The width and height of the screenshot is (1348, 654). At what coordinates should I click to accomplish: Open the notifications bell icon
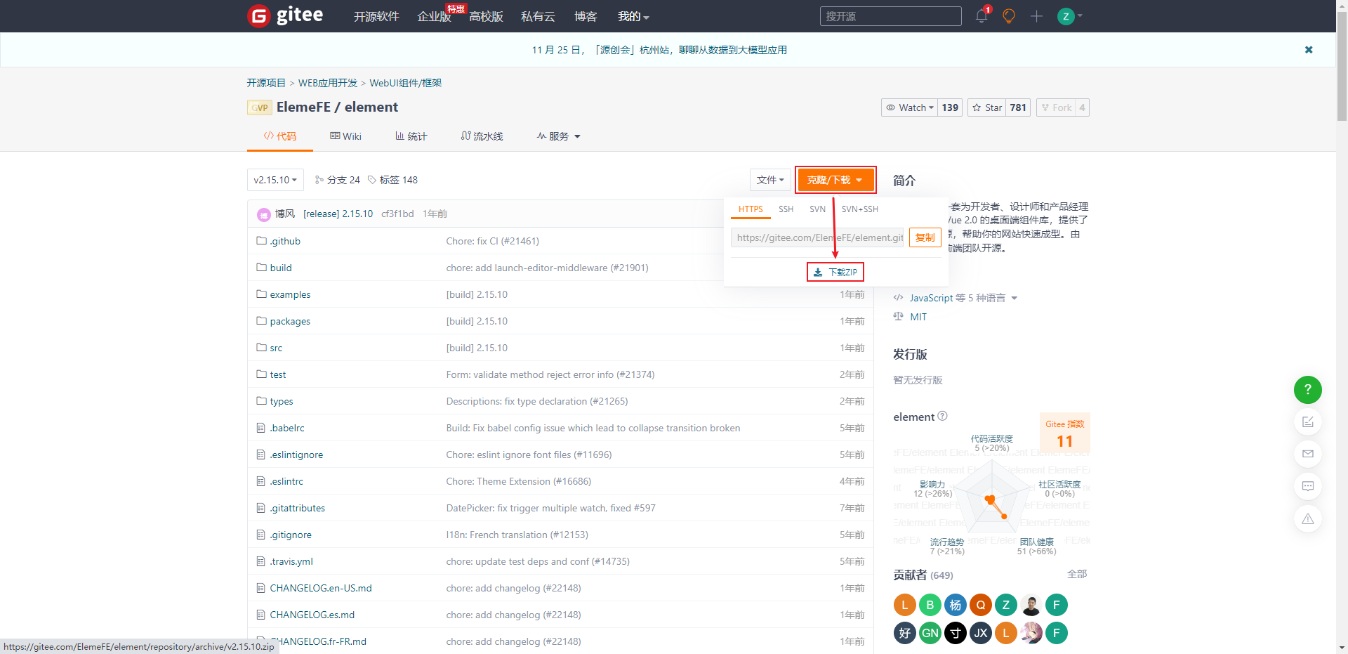pos(982,16)
